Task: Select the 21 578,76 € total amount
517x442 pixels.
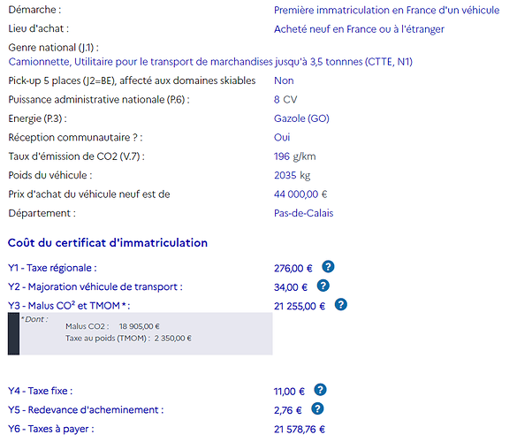Action: click(x=300, y=429)
